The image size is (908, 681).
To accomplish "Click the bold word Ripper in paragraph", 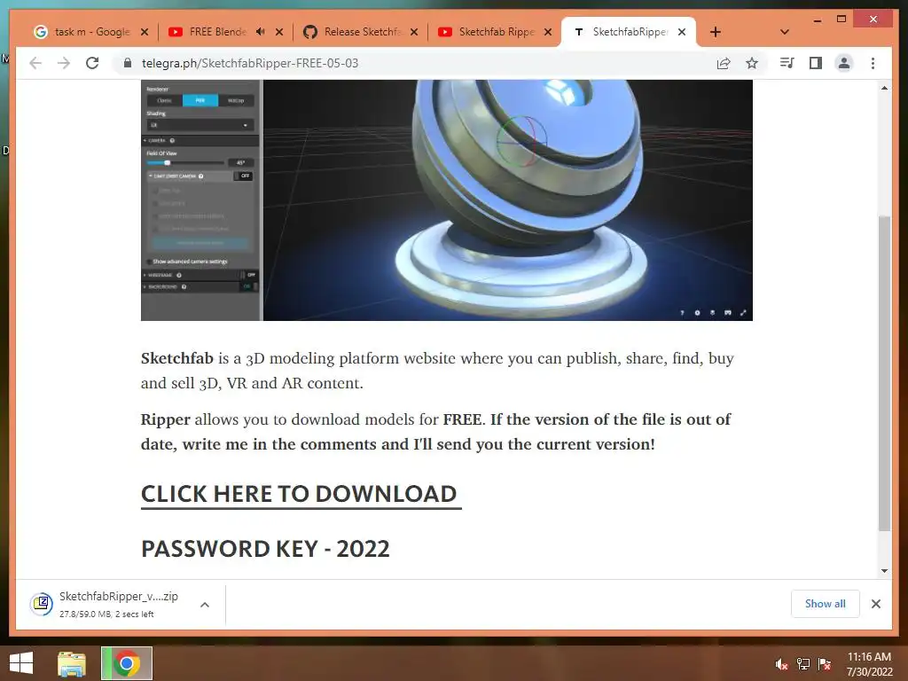I will [x=166, y=419].
